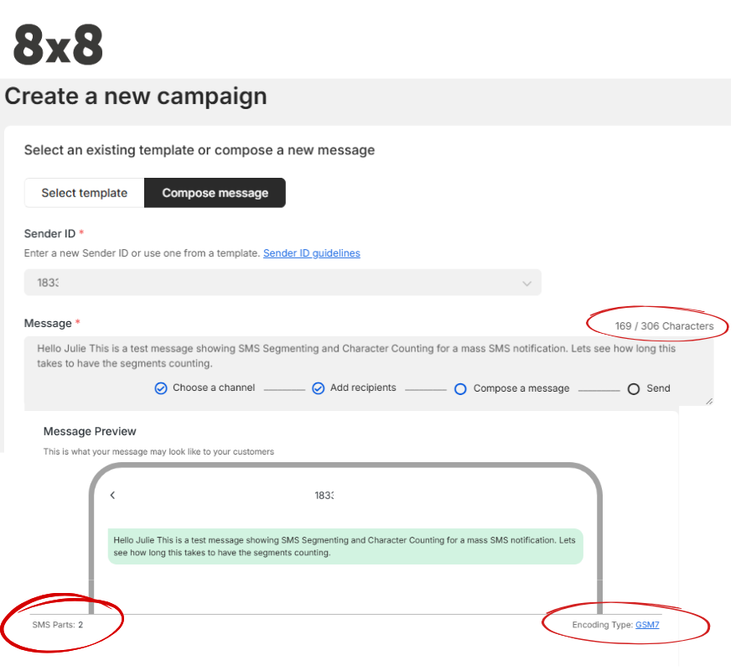Open the Sender ID combo box
Screen dimensions: 736x671
282,282
